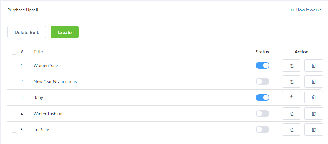Delete the Winter Fashion upsell
This screenshot has height=144, width=328.
pos(314,114)
